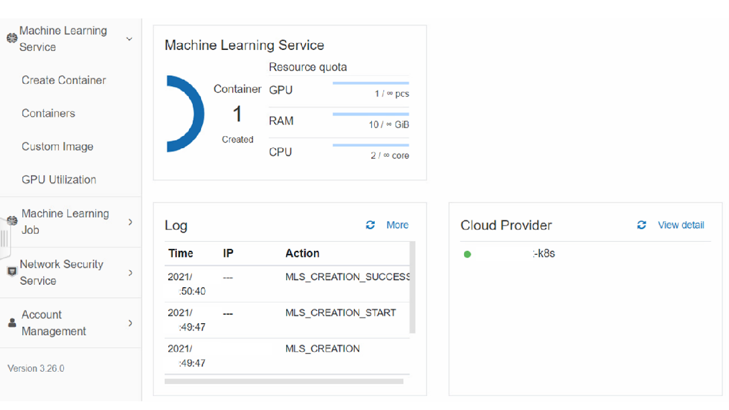Viewport: 729px width, 410px height.
Task: Expand the Network Security Service menu
Action: click(130, 273)
